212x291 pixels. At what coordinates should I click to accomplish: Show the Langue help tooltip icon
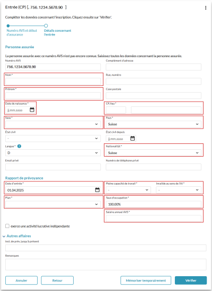coord(19,146)
